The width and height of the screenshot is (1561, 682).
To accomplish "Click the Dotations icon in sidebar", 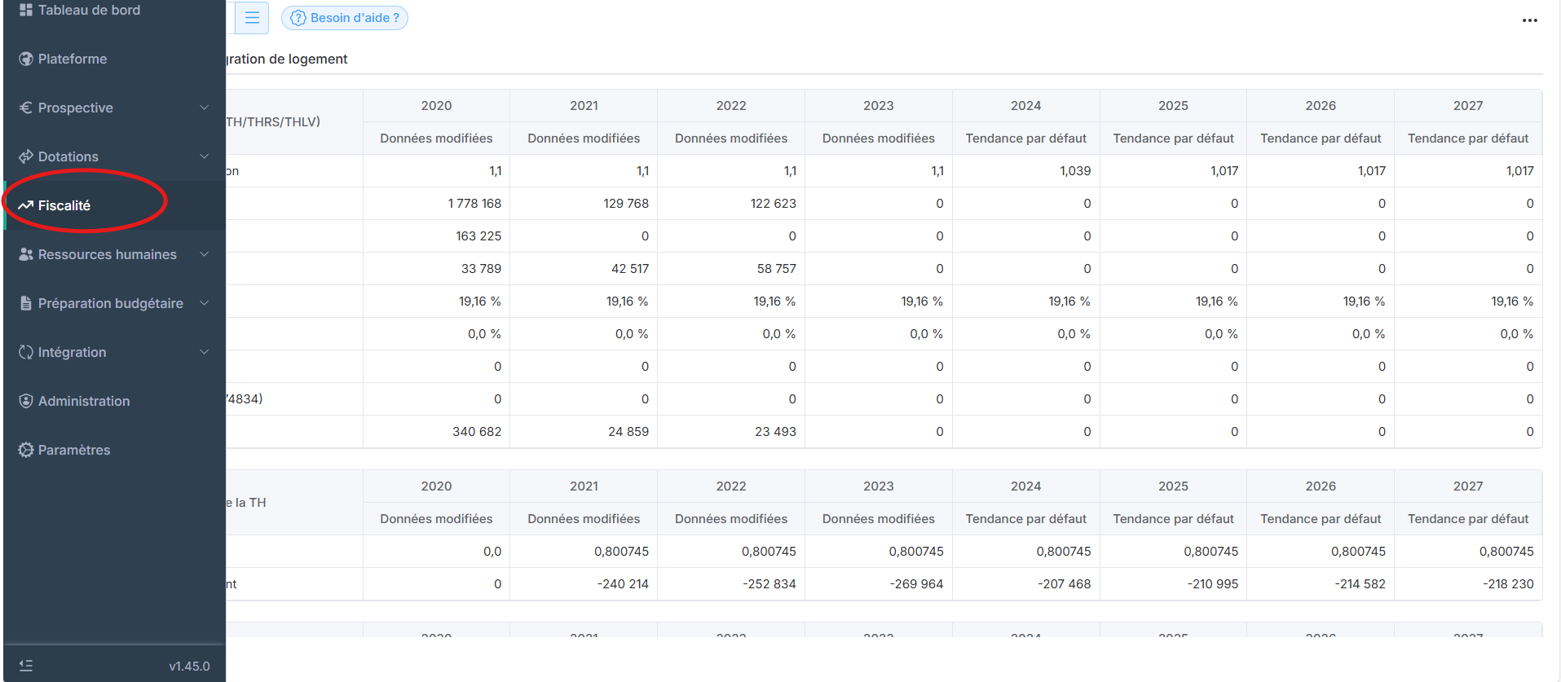I will click(x=25, y=156).
